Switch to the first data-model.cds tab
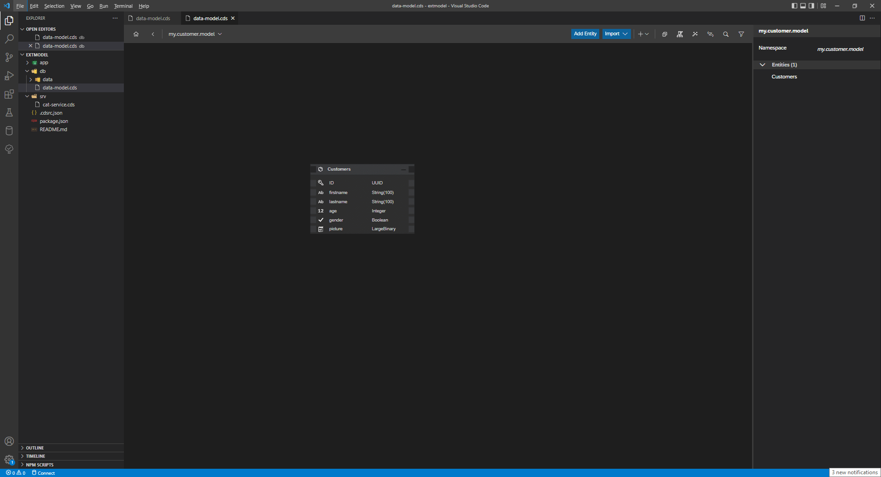This screenshot has height=477, width=881. point(153,18)
